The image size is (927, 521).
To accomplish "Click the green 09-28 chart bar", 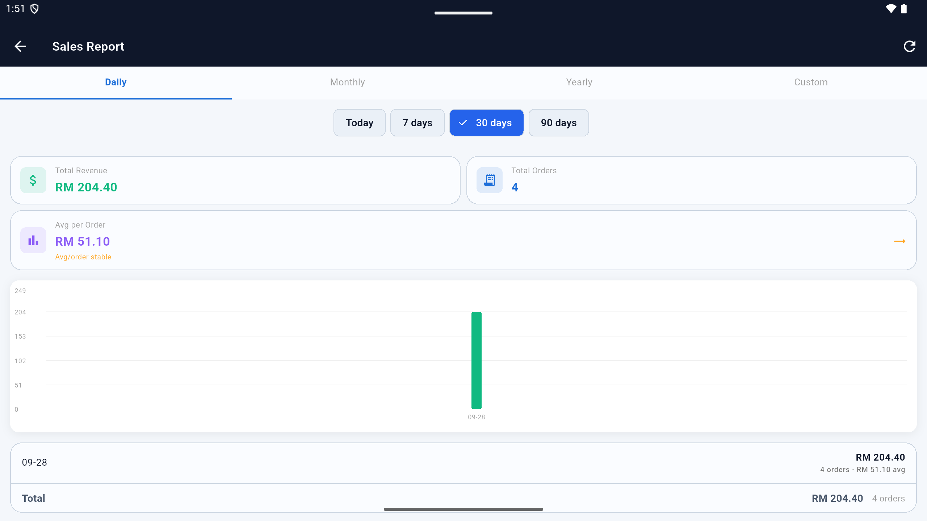I will (x=476, y=360).
